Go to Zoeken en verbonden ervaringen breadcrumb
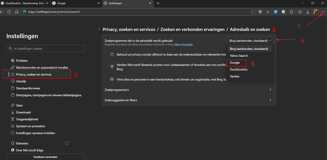 click(192, 29)
